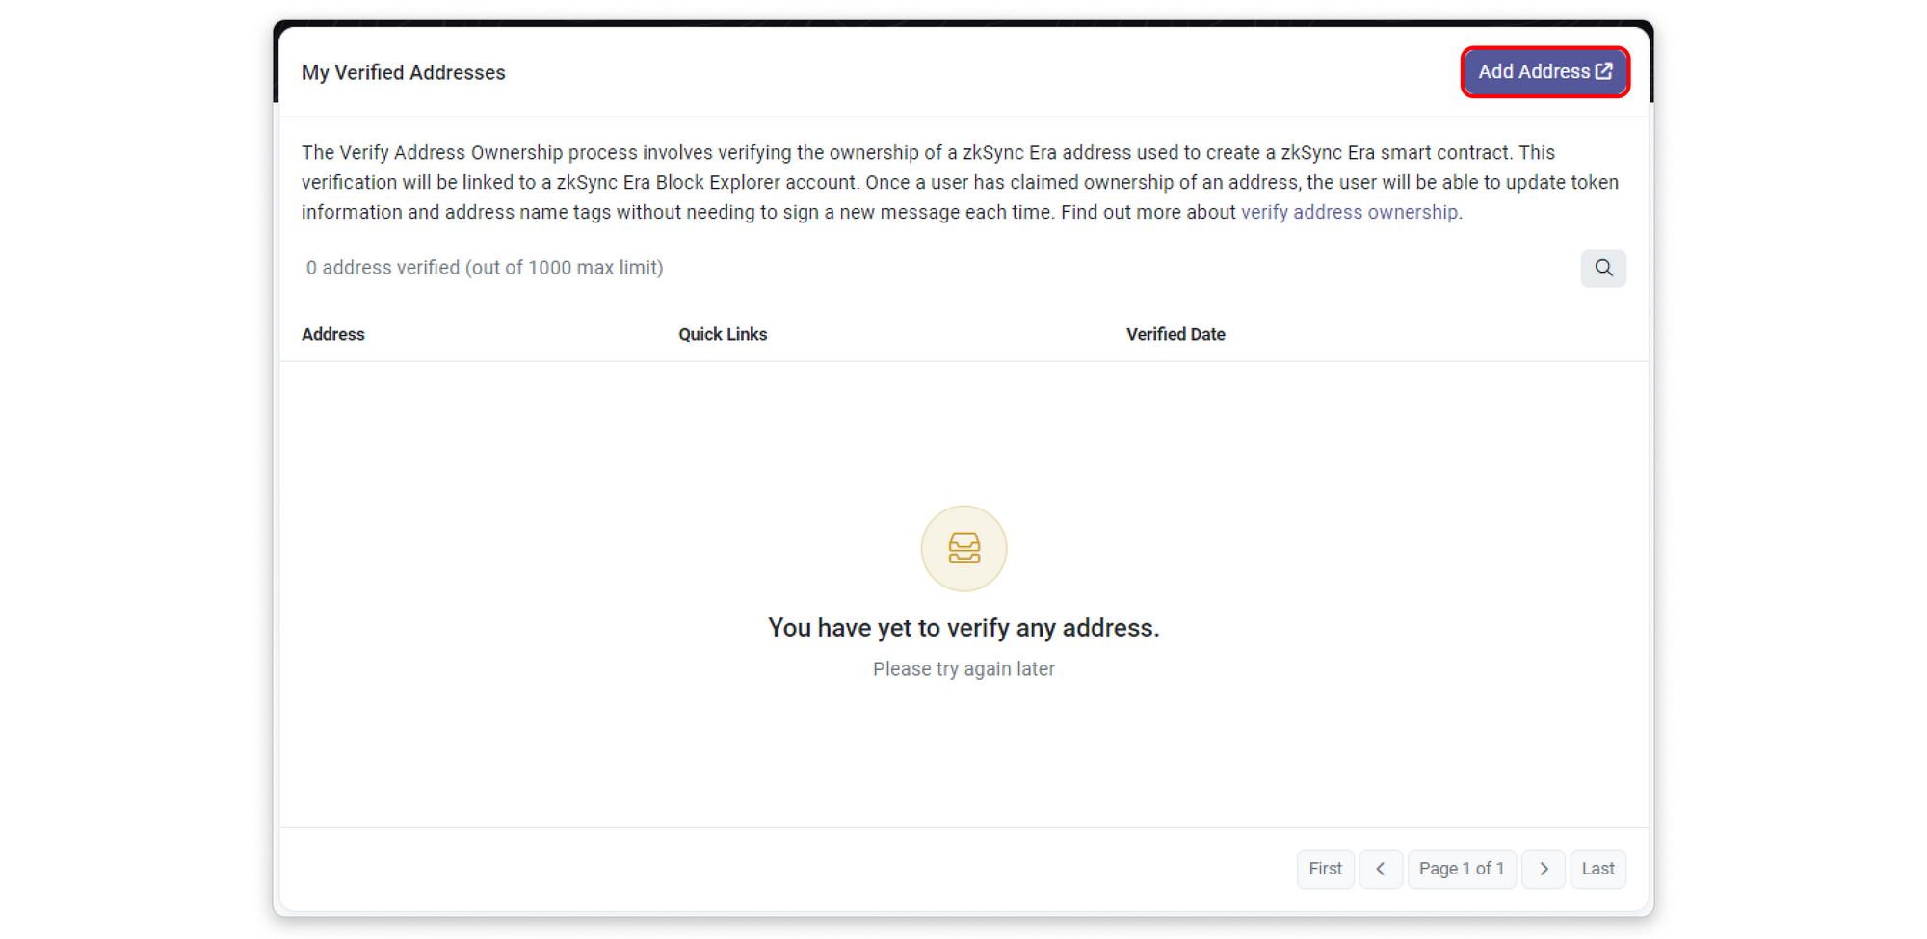Go to previous page with left chevron
1927x939 pixels.
tap(1380, 869)
